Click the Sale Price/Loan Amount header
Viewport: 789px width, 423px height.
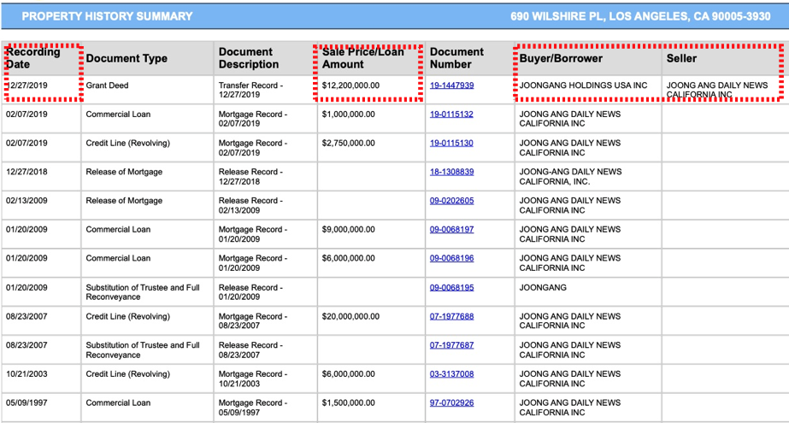pyautogui.click(x=362, y=58)
